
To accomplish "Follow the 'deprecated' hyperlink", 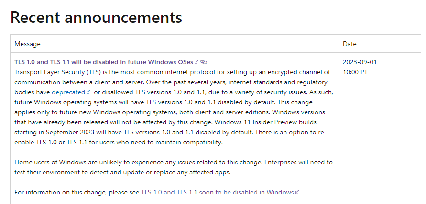I will (68, 92).
